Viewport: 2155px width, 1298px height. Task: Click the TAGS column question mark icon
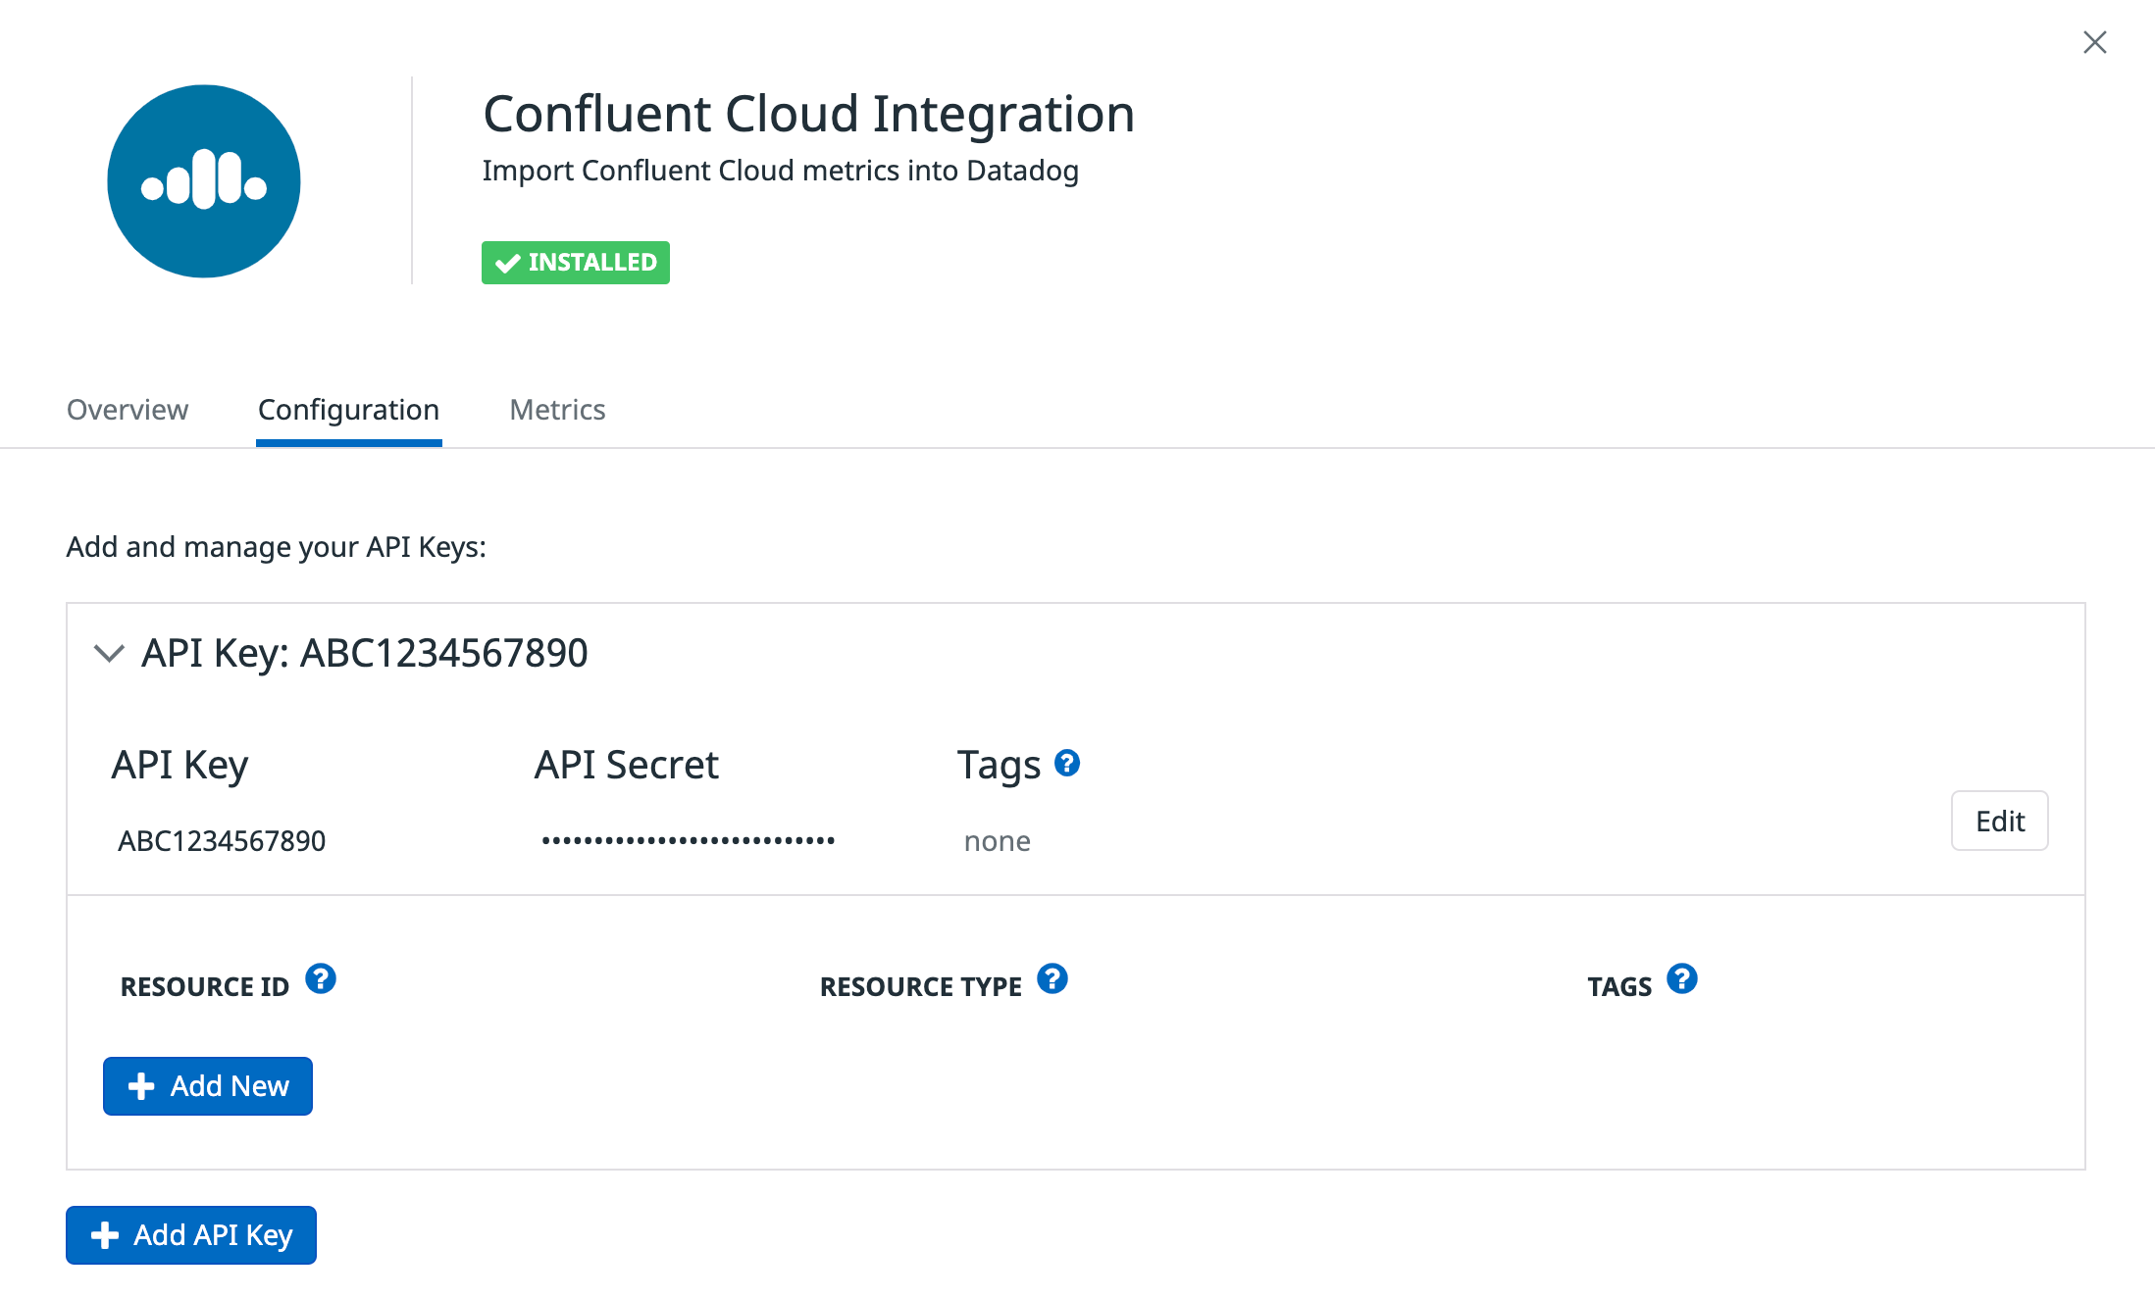coord(1681,978)
